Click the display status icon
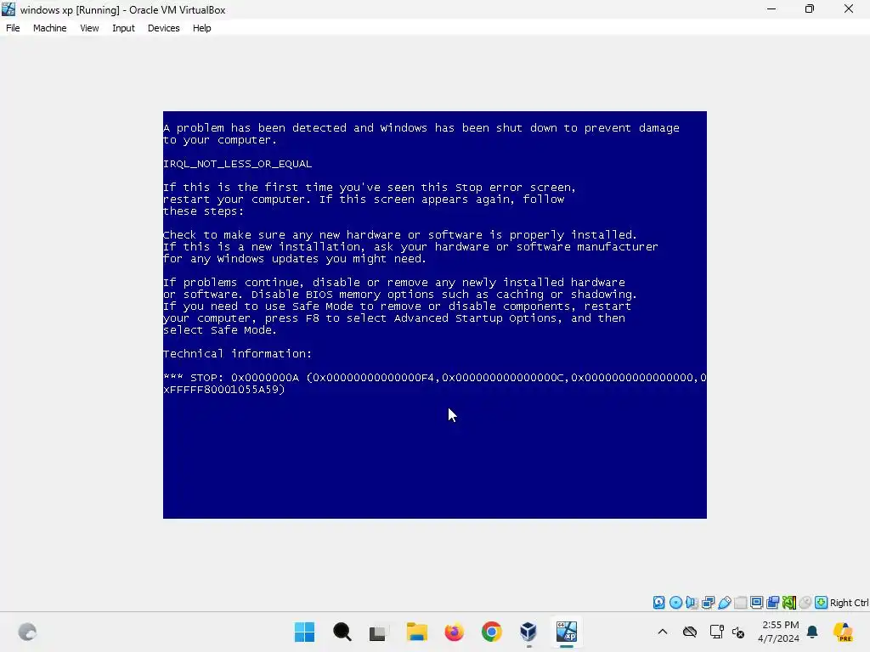Viewport: 870px width, 652px height. coord(756,603)
